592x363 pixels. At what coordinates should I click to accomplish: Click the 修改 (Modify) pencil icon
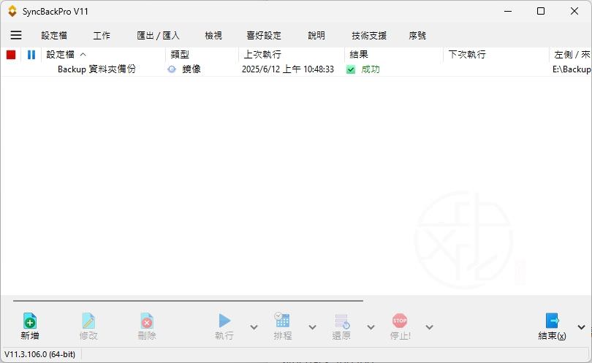point(88,321)
